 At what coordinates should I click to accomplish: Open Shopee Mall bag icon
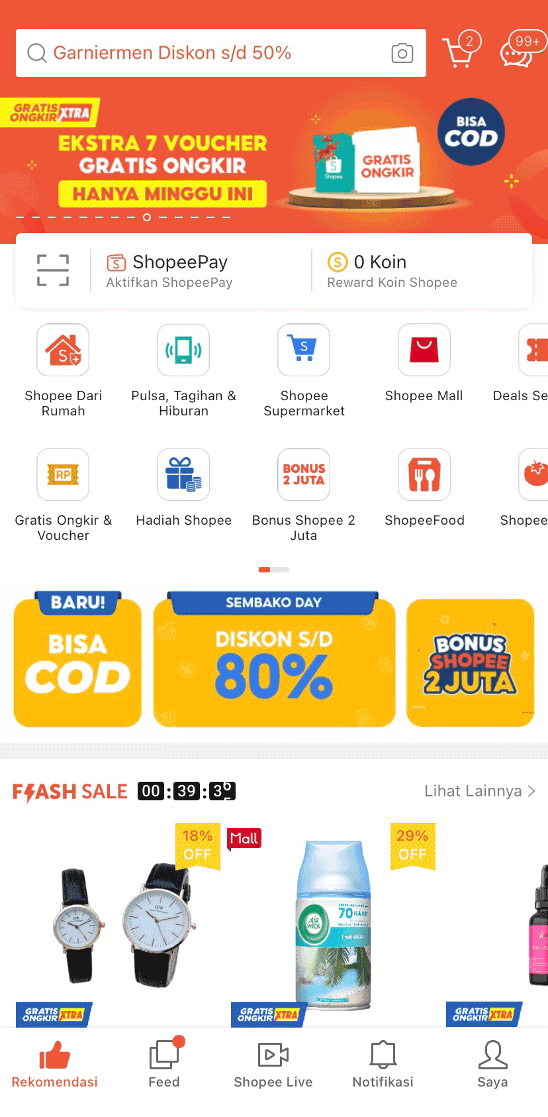[x=424, y=350]
